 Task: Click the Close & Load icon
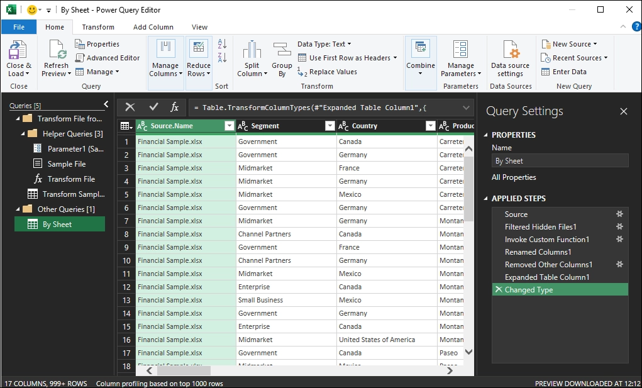pos(18,50)
